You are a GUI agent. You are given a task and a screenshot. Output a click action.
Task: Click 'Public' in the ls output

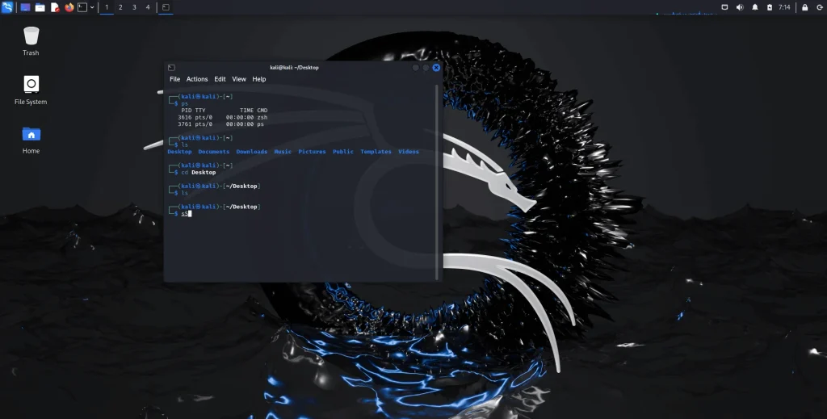tap(342, 152)
